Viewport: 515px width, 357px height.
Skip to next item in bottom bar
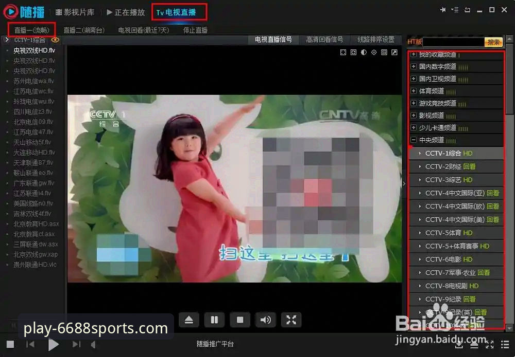[76, 344]
